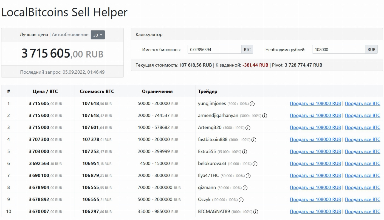Click the Стоимость BTC column header
The height and width of the screenshot is (220, 384).
[x=97, y=92]
